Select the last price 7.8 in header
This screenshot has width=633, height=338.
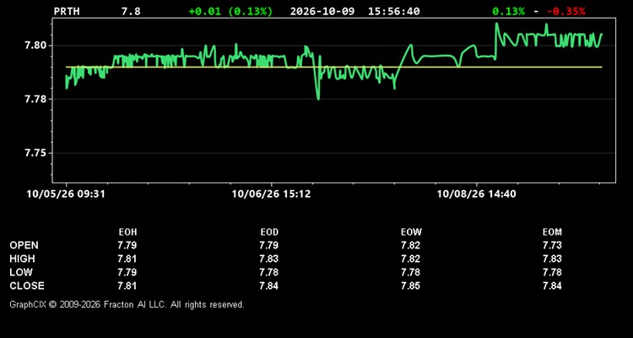[x=131, y=11]
